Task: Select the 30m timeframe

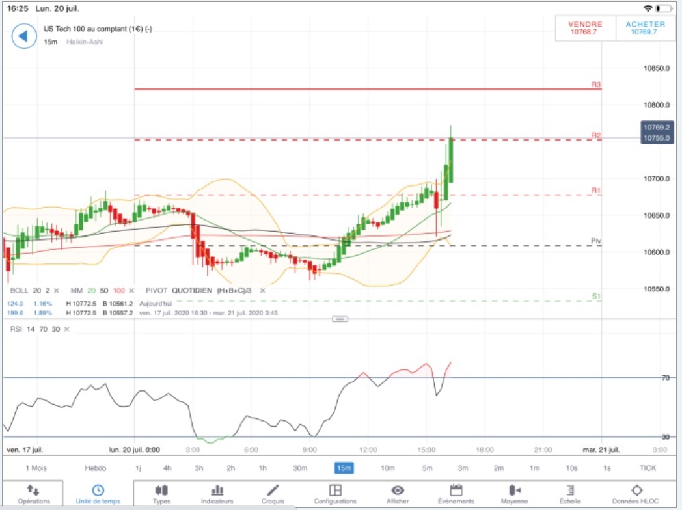Action: [300, 468]
